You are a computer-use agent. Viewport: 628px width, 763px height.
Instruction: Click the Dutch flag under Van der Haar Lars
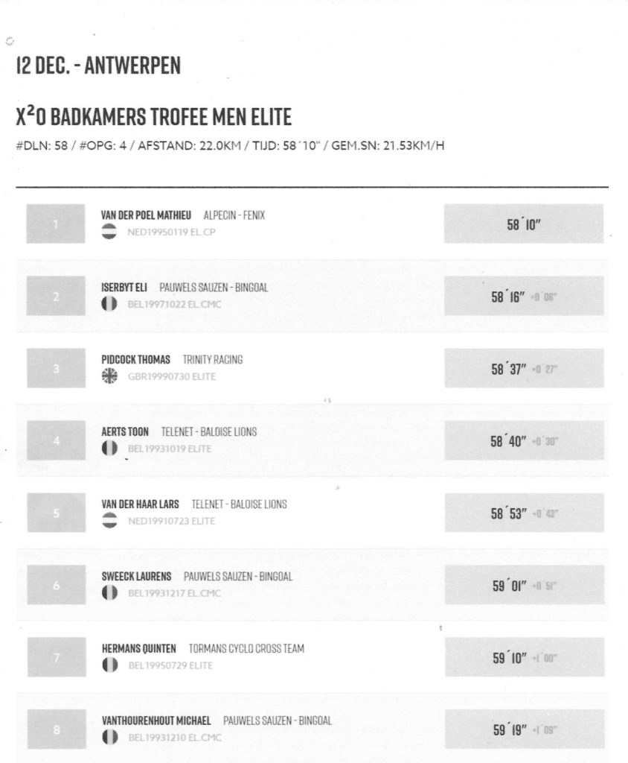pyautogui.click(x=109, y=521)
